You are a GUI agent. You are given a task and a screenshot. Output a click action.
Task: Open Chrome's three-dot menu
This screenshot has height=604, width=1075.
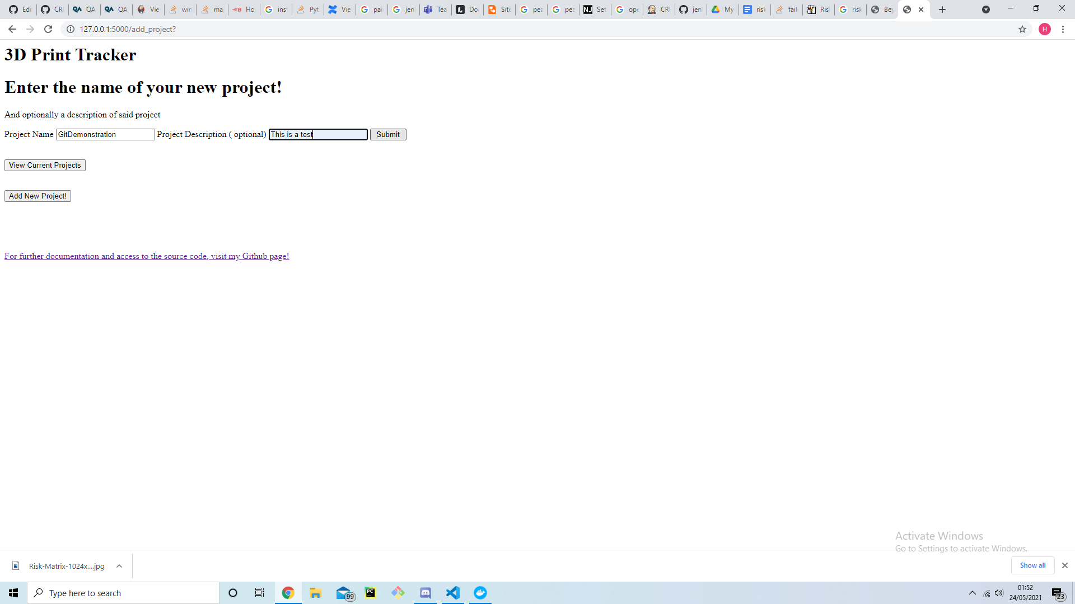1063,29
